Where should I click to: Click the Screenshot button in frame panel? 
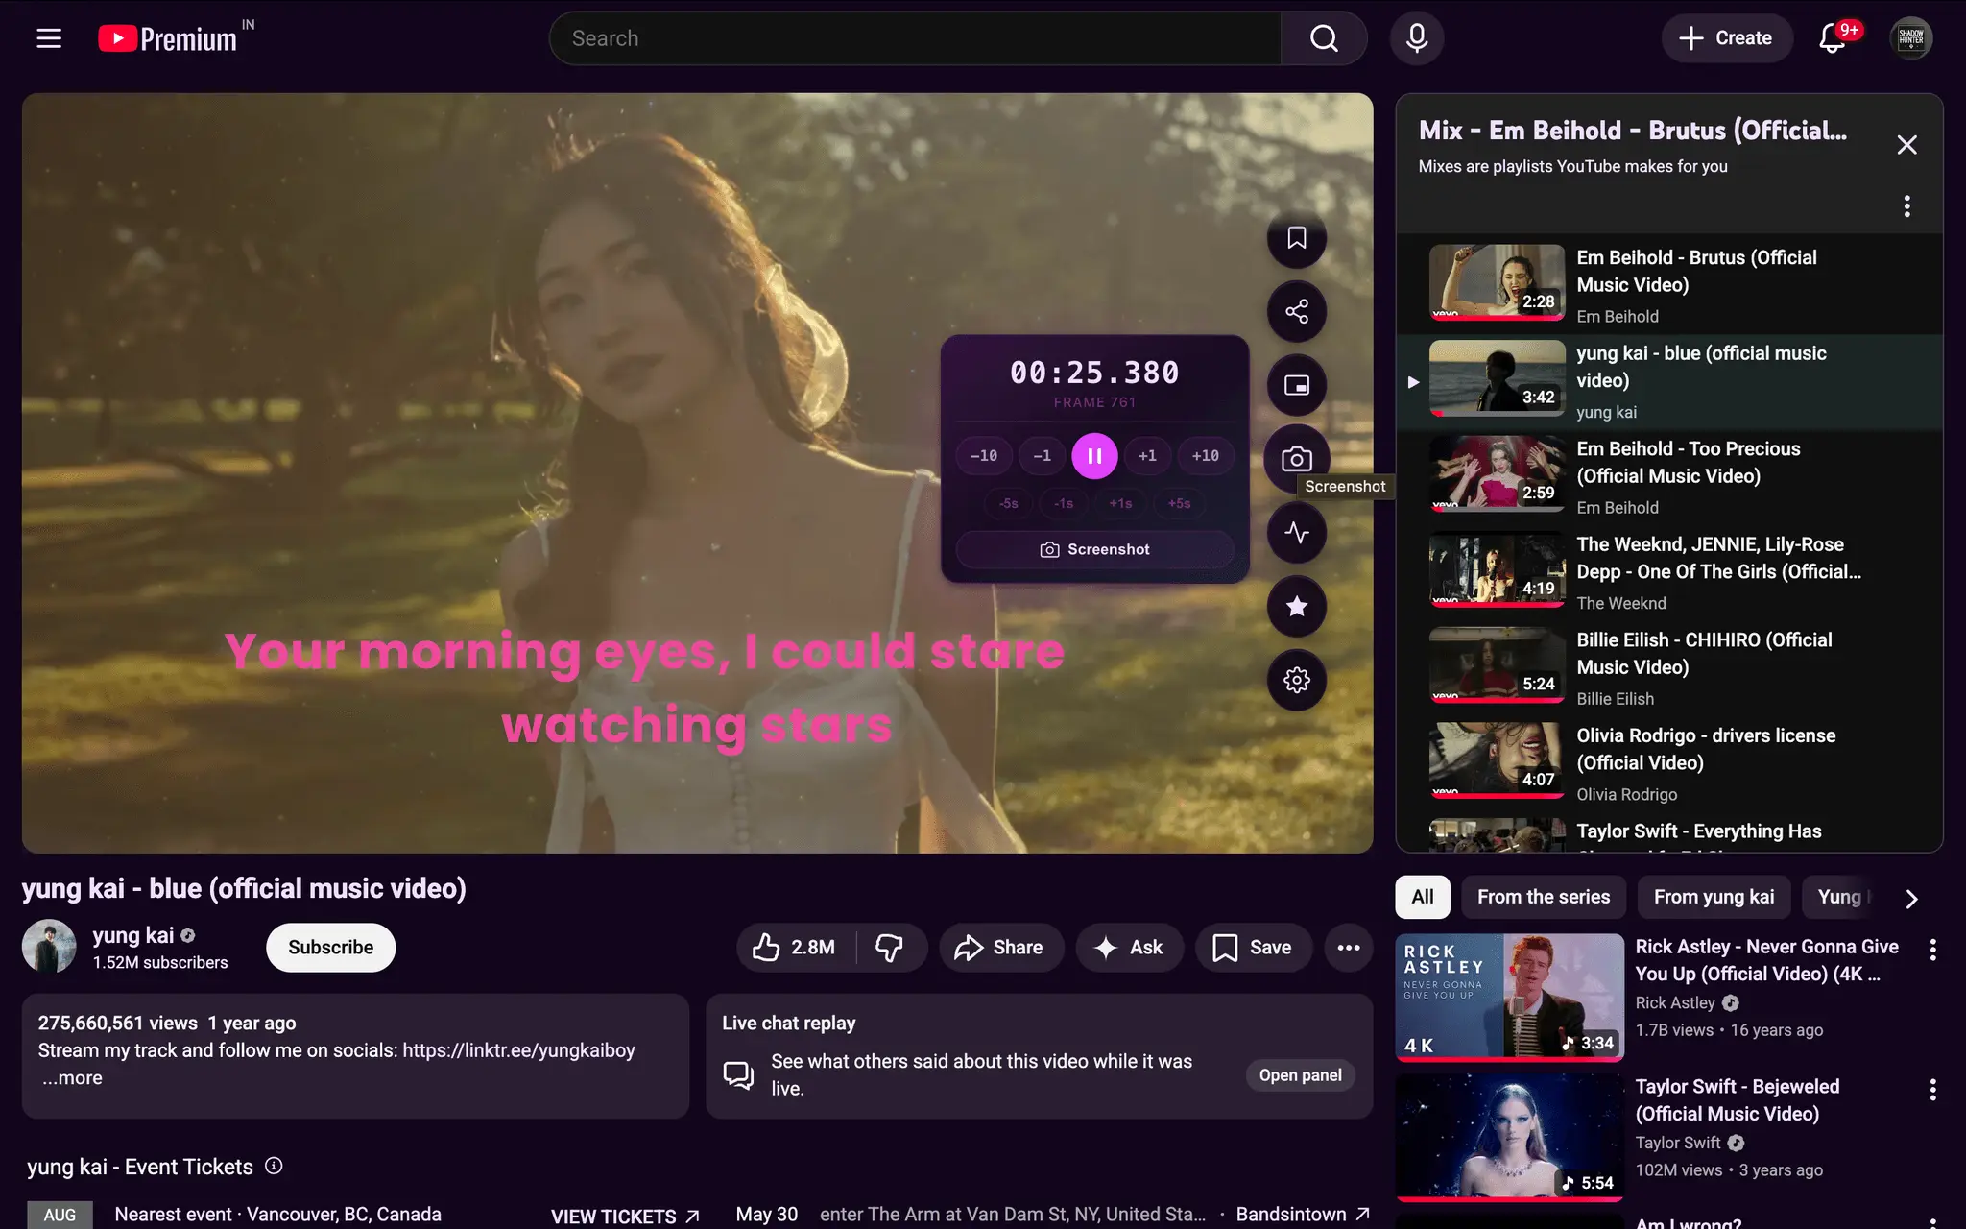1094,549
